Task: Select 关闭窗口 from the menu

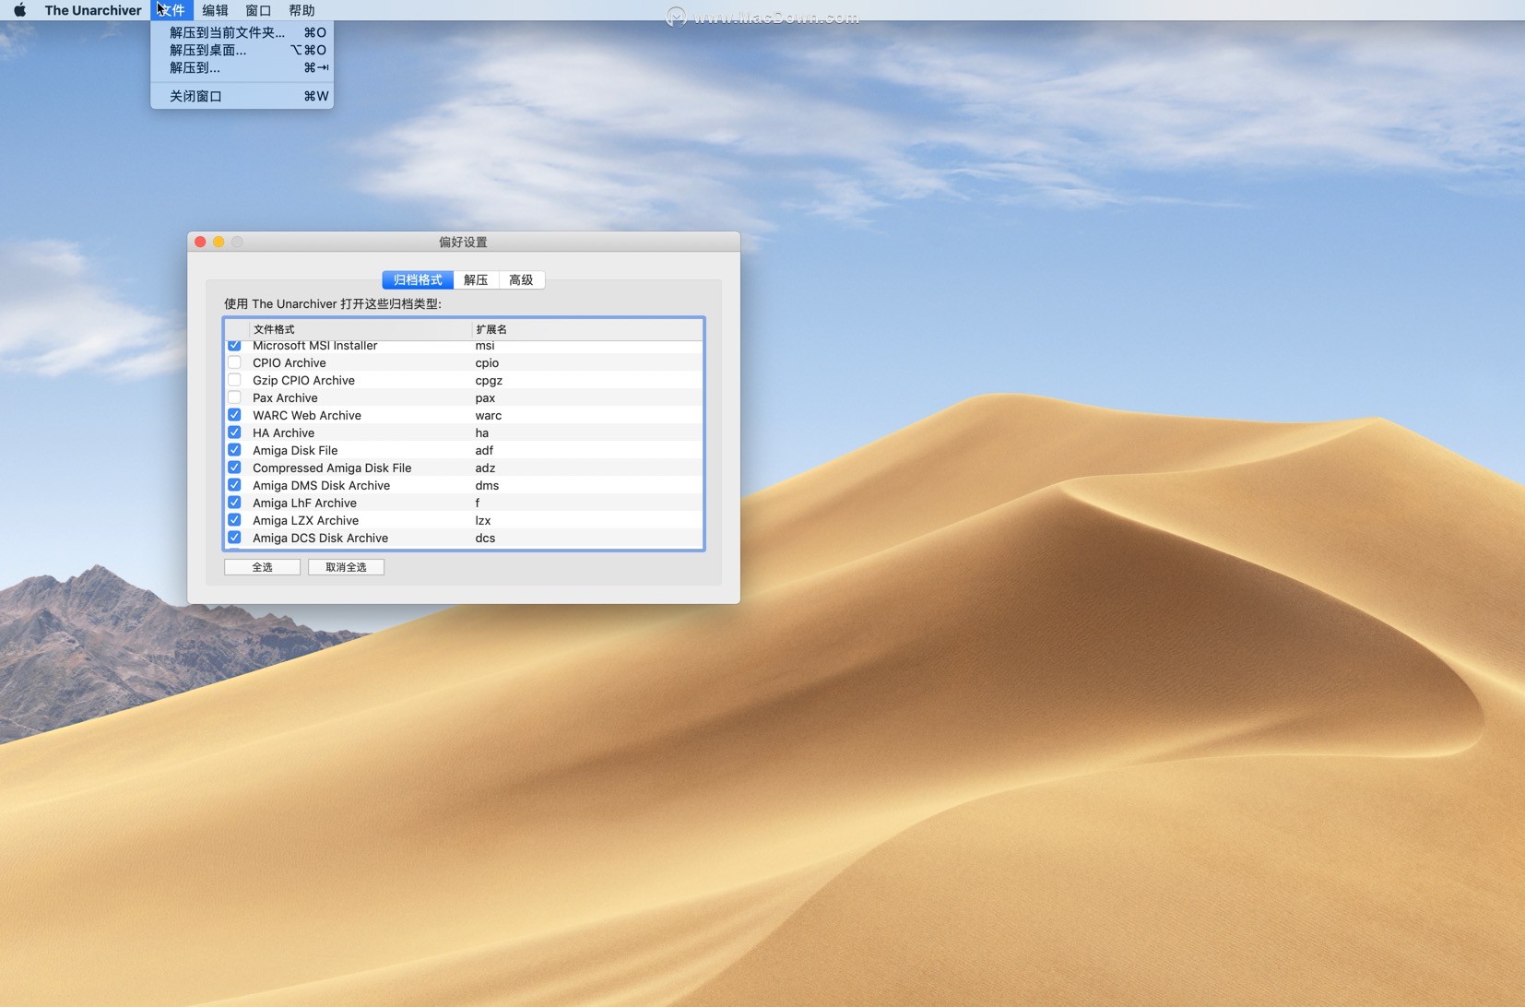Action: (195, 96)
